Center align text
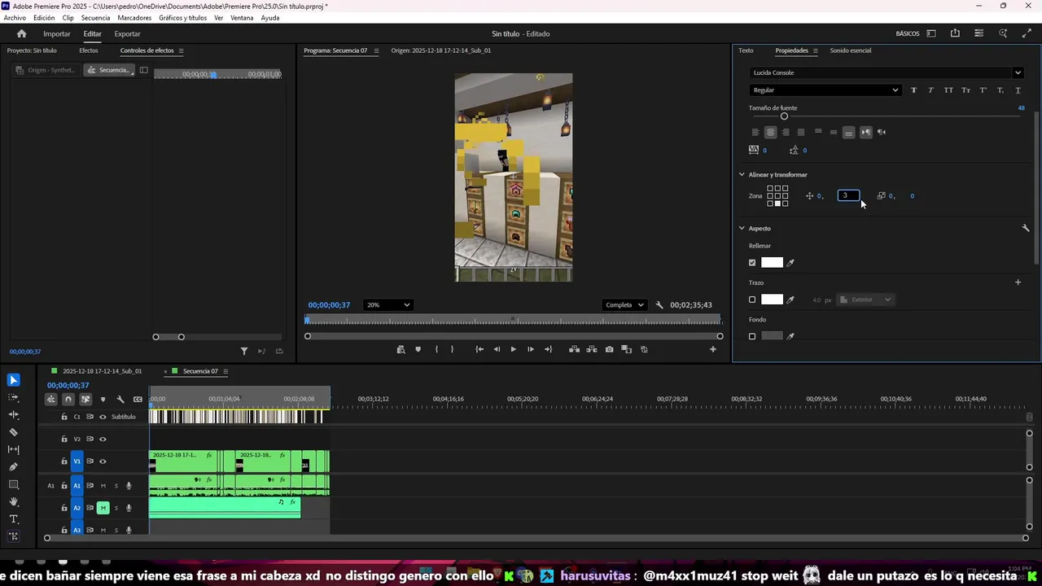This screenshot has height=586, width=1042. [x=770, y=132]
